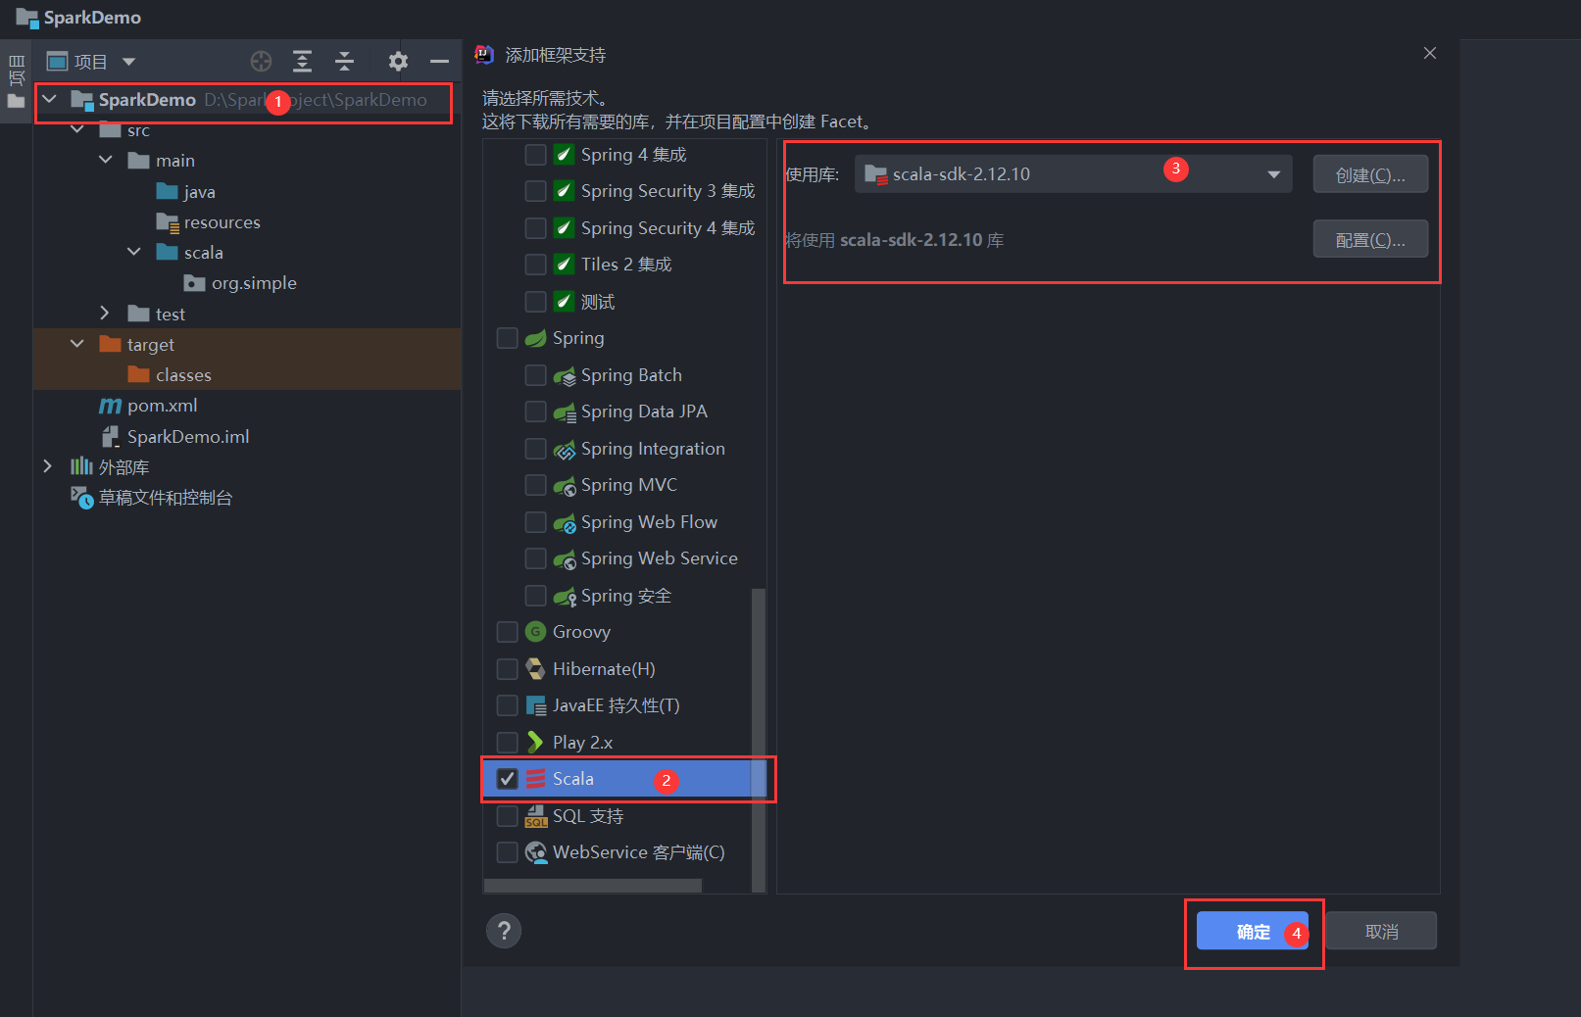
Task: Select the Spring Integration row
Action: click(624, 449)
